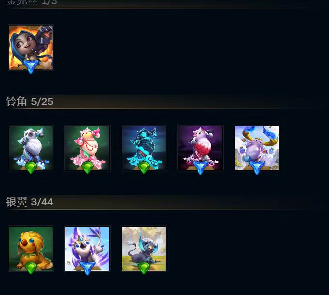
Task: Click green gem on pink 铃角
Action: click(87, 168)
